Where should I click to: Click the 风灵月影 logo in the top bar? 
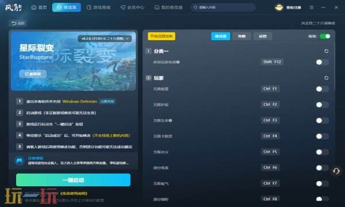click(x=14, y=7)
